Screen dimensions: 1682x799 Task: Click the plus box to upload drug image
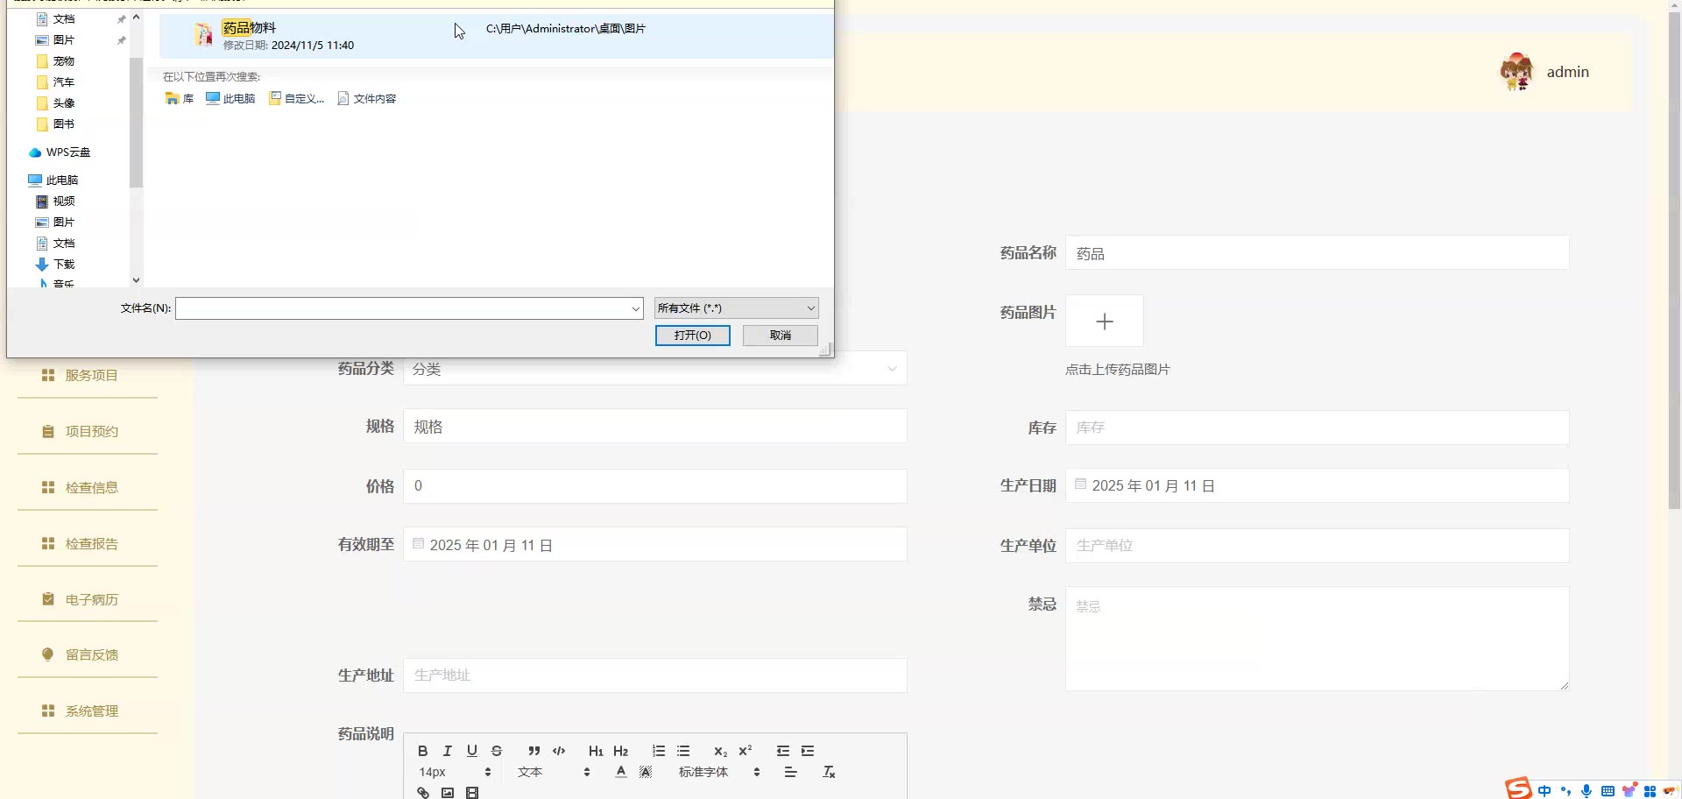[1105, 322]
